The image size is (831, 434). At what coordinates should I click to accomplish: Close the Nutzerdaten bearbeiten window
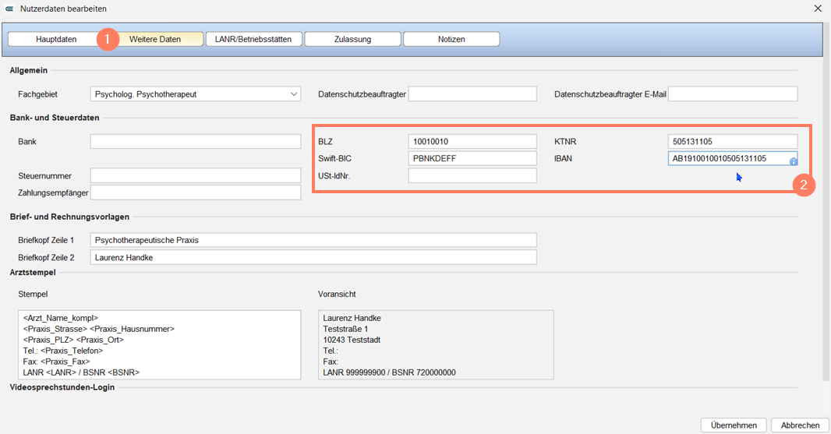pos(818,9)
